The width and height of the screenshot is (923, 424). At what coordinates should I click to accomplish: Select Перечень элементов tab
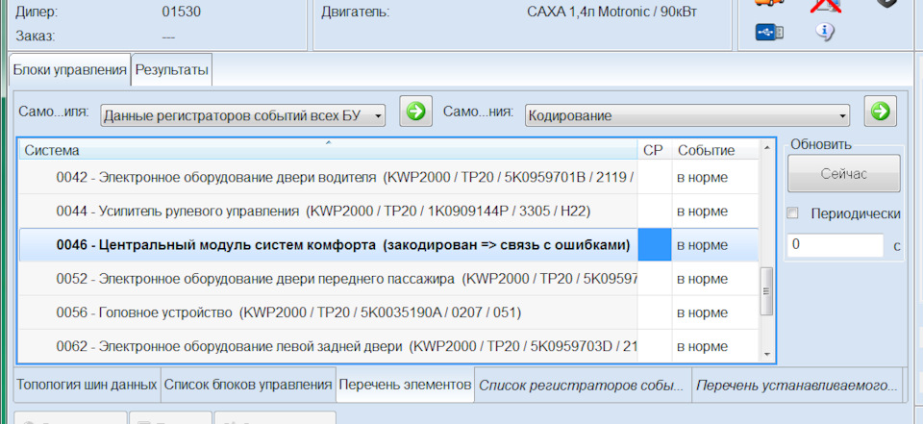[x=405, y=386]
